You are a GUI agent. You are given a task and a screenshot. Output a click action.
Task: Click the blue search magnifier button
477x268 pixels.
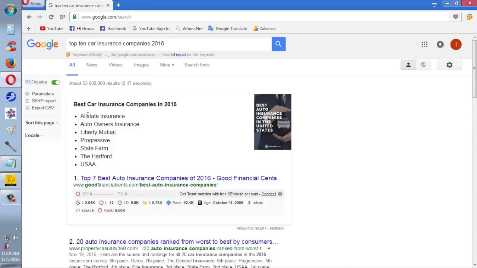(x=278, y=44)
